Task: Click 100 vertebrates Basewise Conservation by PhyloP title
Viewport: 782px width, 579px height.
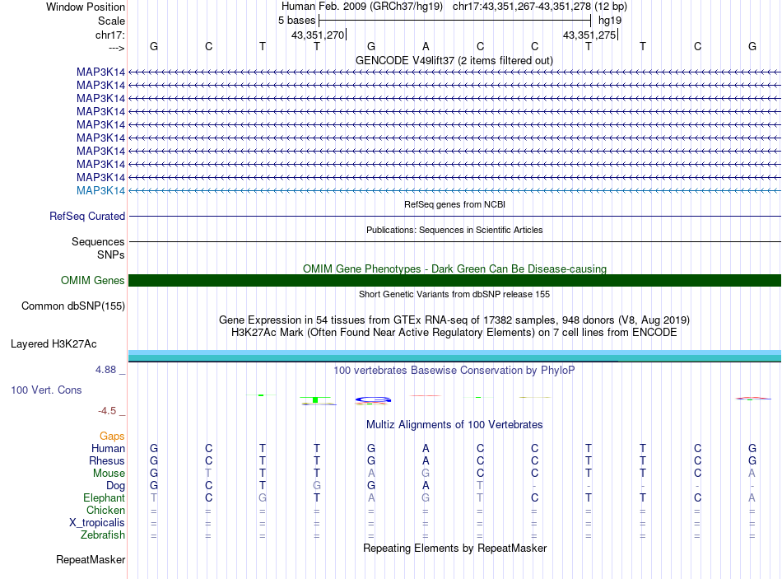Action: 454,370
